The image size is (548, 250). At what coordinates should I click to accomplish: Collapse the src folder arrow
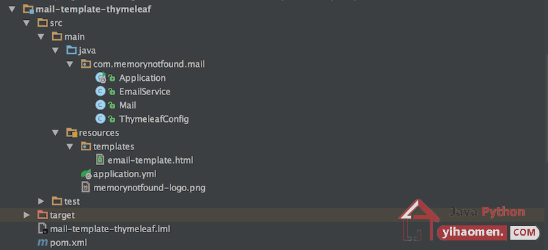27,23
